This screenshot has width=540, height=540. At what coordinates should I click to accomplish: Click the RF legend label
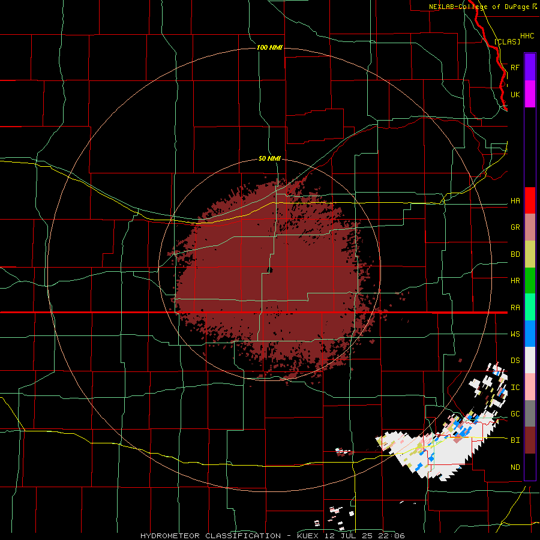pyautogui.click(x=515, y=67)
